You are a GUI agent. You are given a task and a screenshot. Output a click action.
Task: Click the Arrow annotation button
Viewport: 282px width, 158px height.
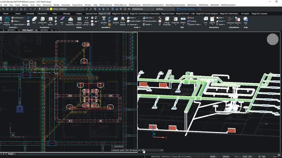(x=220, y=21)
